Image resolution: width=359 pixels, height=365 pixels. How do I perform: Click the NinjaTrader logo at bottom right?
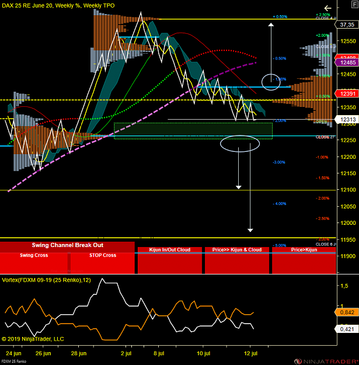pos(326,361)
